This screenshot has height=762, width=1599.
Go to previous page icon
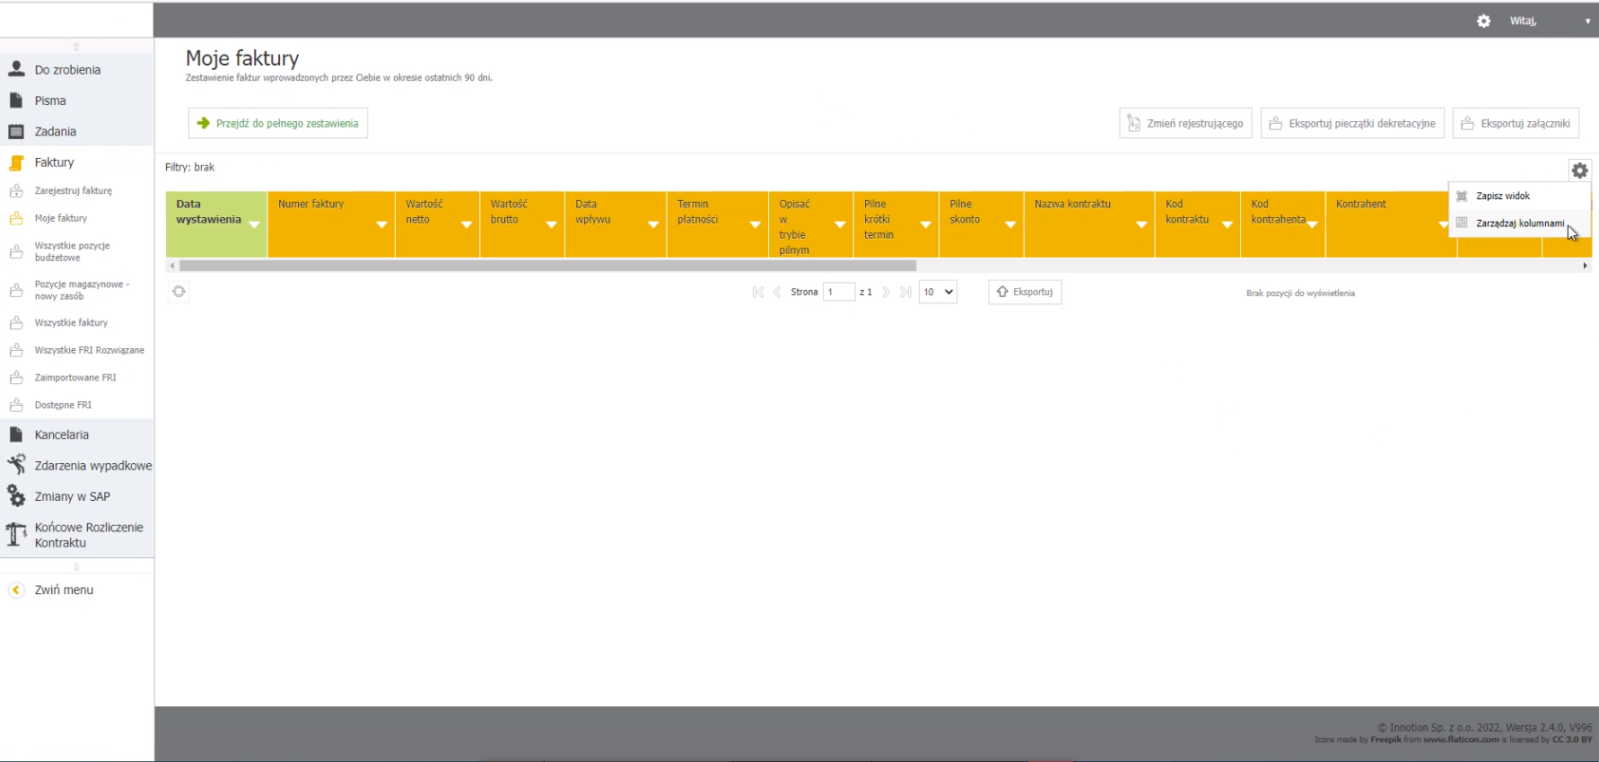click(x=777, y=292)
